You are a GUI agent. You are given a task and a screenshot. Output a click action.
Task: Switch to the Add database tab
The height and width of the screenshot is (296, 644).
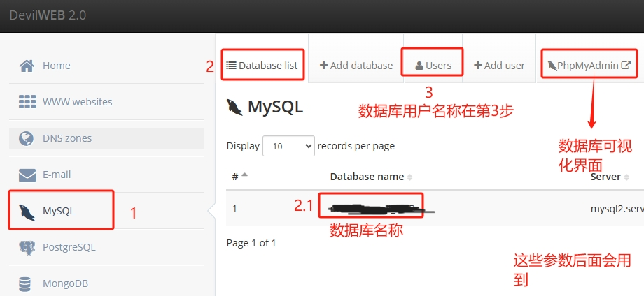[356, 66]
